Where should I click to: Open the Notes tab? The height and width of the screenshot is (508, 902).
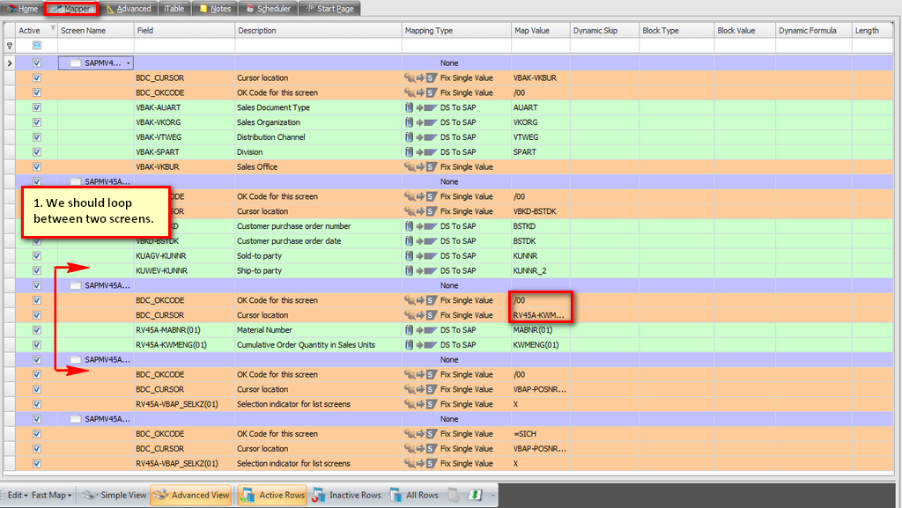[x=215, y=9]
